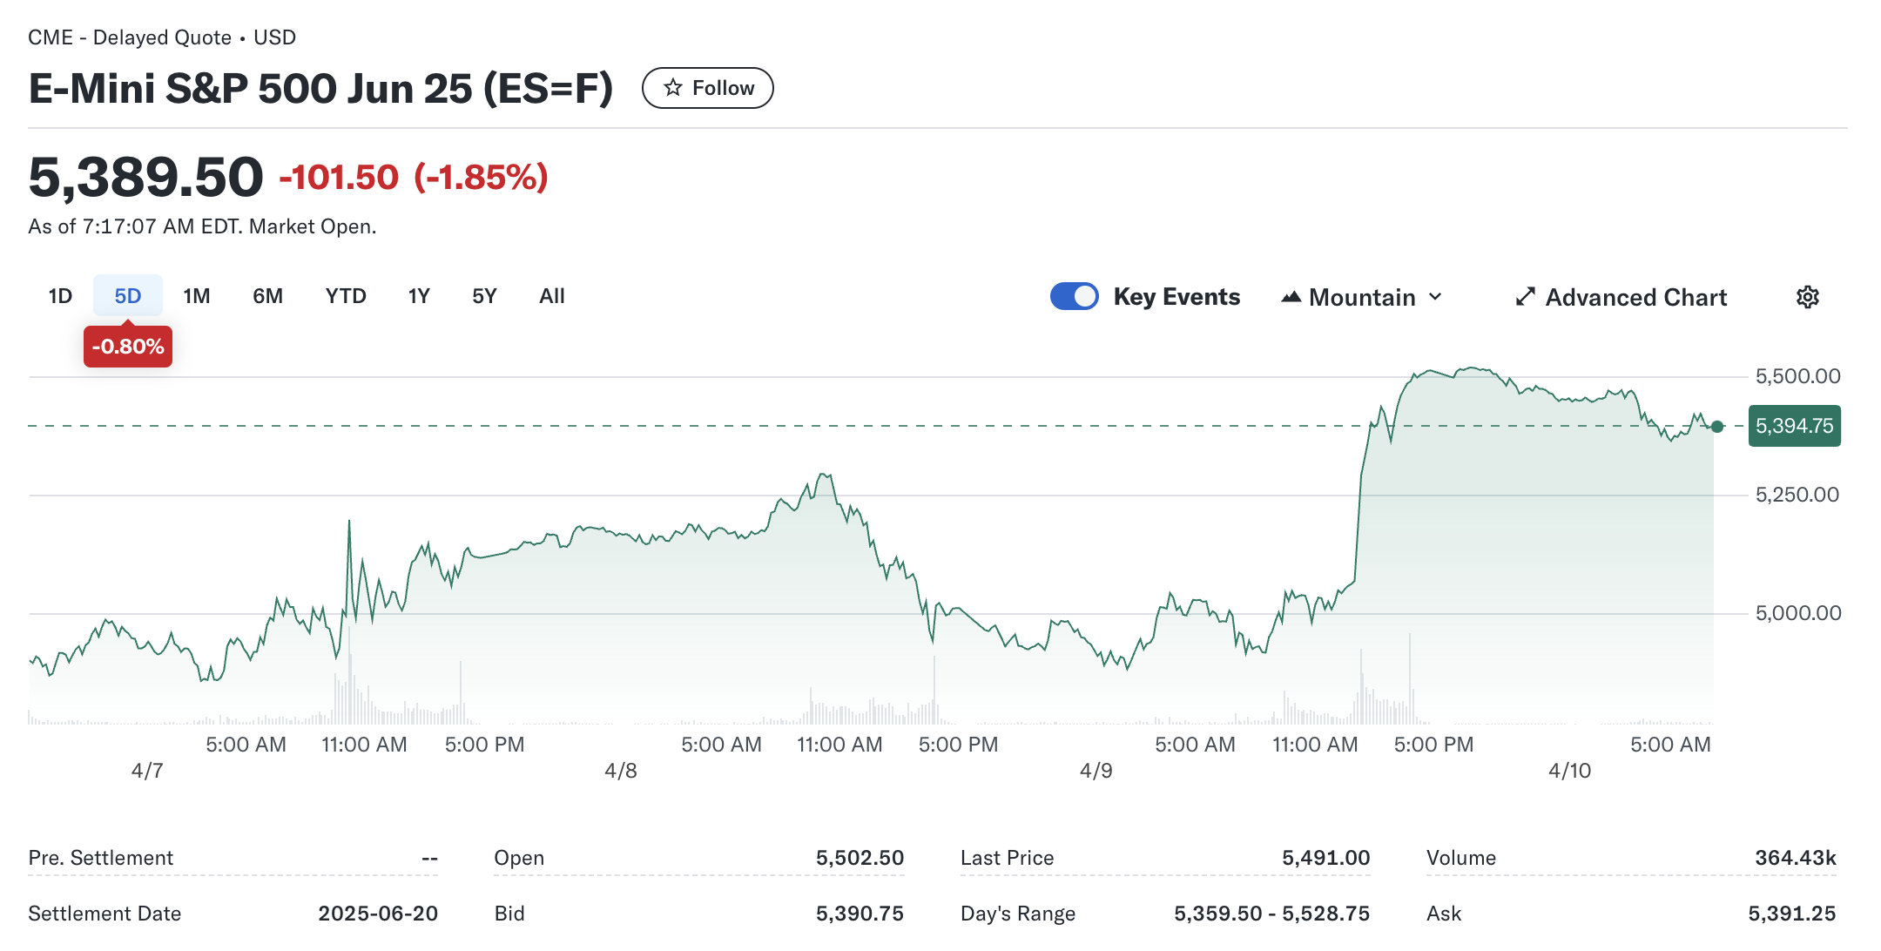This screenshot has width=1881, height=951.
Task: Click the current price marker dot on chart
Action: click(1716, 427)
